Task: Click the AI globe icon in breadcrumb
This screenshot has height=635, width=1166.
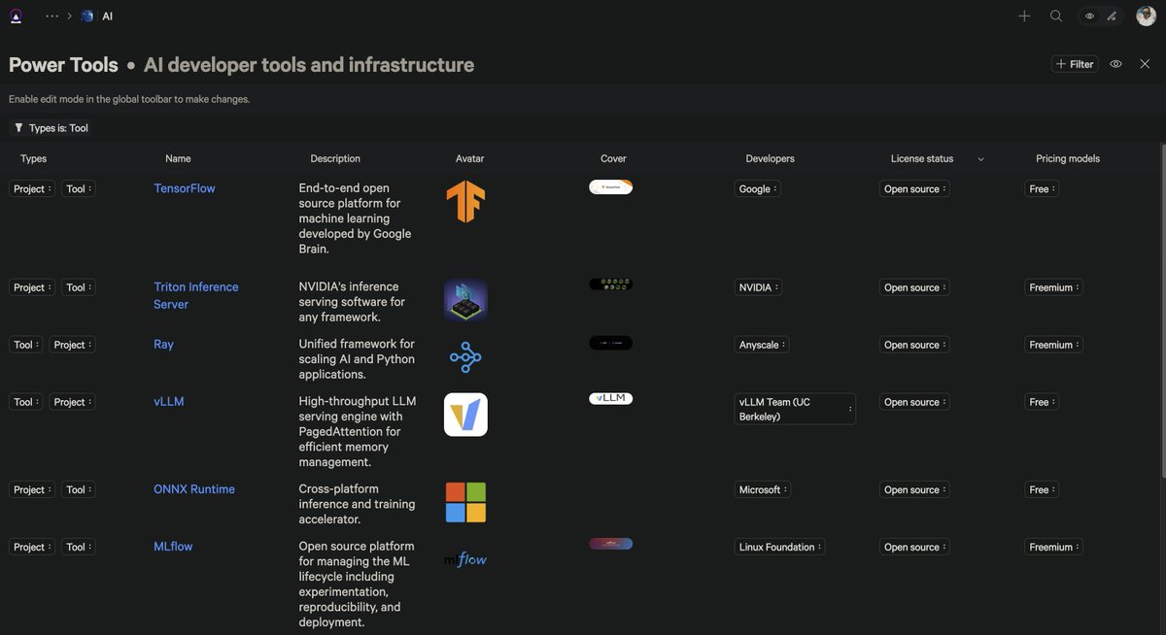Action: click(87, 17)
